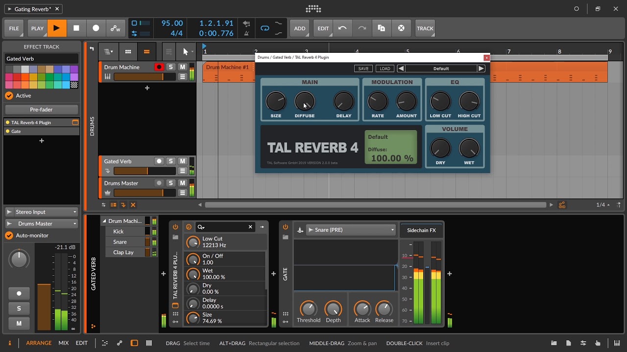The width and height of the screenshot is (627, 352).
Task: Click the Sidechain FX button
Action: [x=421, y=230]
